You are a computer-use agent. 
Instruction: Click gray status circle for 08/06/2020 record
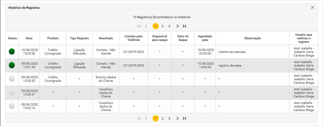[12, 106]
